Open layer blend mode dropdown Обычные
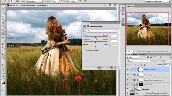The height and width of the screenshot is (96, 172). (x=139, y=61)
